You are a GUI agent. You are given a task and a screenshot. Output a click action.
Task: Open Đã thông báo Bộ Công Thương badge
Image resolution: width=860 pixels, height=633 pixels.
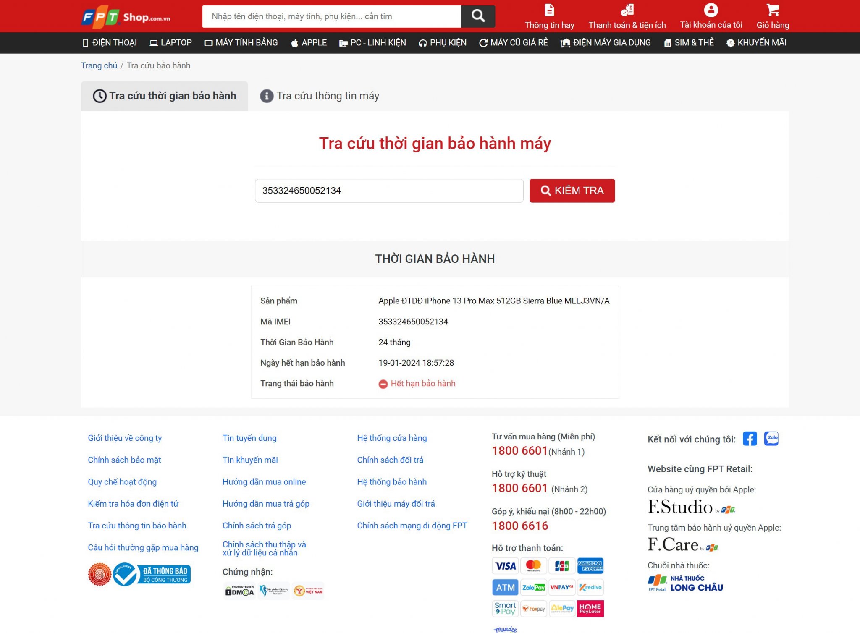(152, 574)
